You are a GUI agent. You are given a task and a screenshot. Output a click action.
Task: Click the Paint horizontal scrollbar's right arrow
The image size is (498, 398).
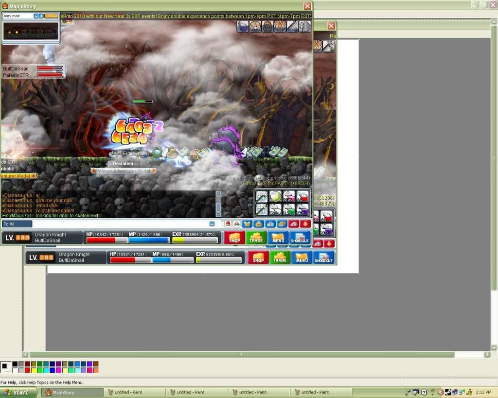click(x=487, y=354)
